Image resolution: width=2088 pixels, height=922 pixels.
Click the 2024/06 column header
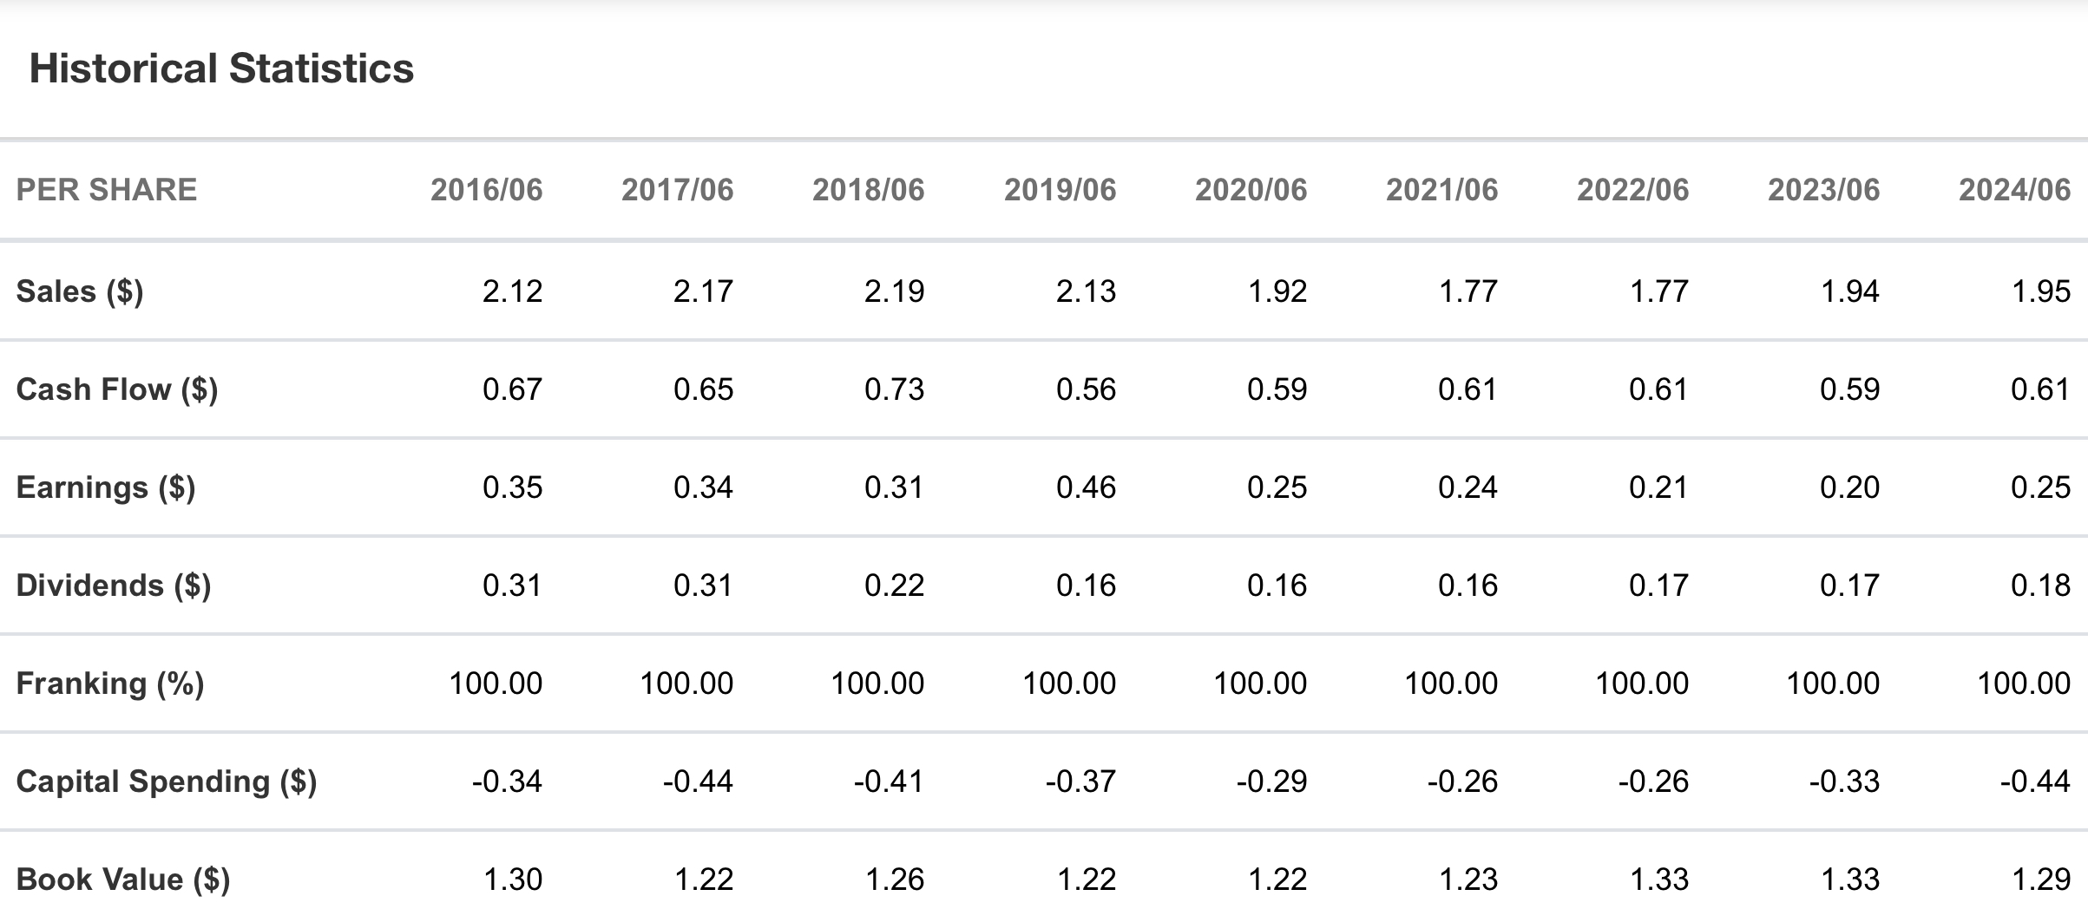point(2014,190)
